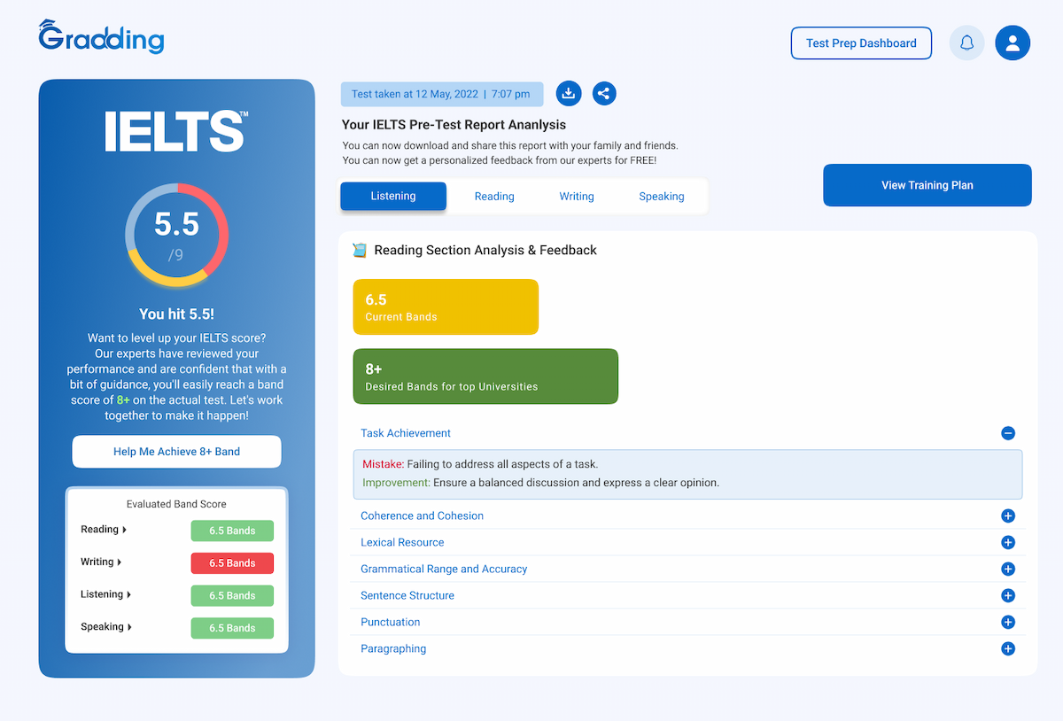Expand Grammatical Range and Accuracy
1063x721 pixels.
tap(1008, 569)
